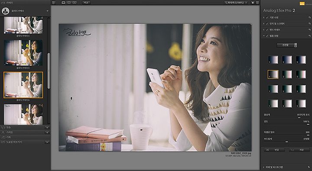Image resolution: width=312 pixels, height=171 pixels.
Task: Click the round Classic Camera category icon
Action: tap(6, 11)
